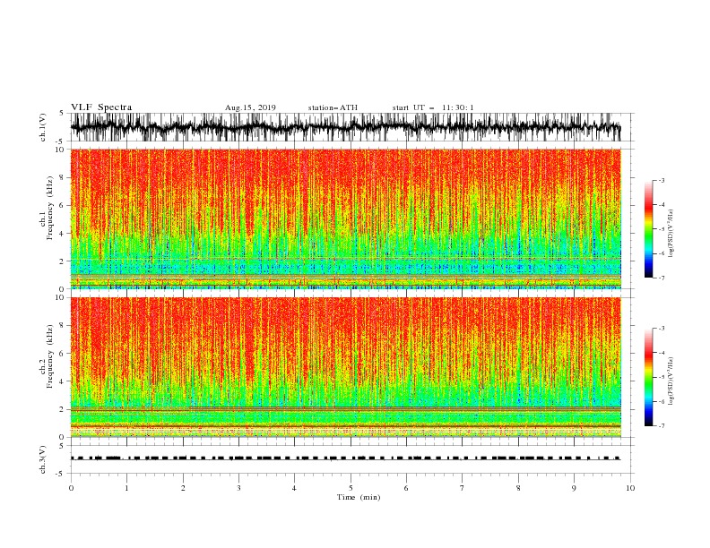Click the "7" tick on the time axis
This screenshot has width=710, height=548.
click(463, 488)
